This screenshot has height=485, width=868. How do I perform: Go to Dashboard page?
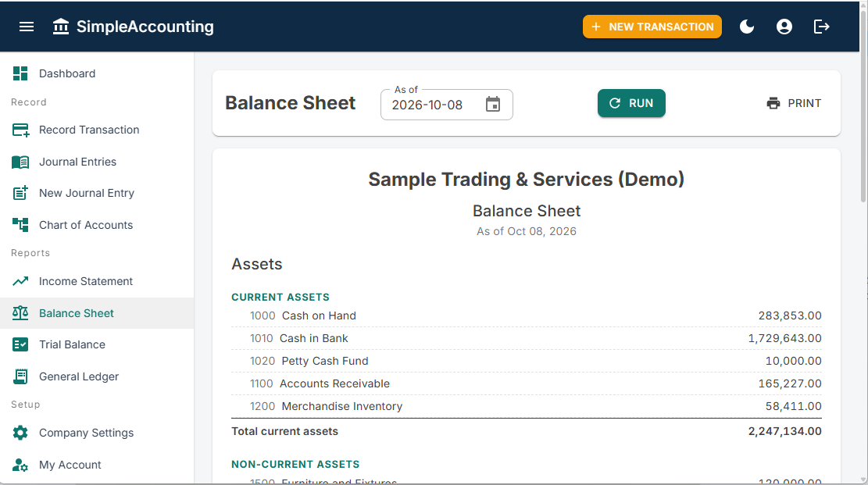click(97, 73)
